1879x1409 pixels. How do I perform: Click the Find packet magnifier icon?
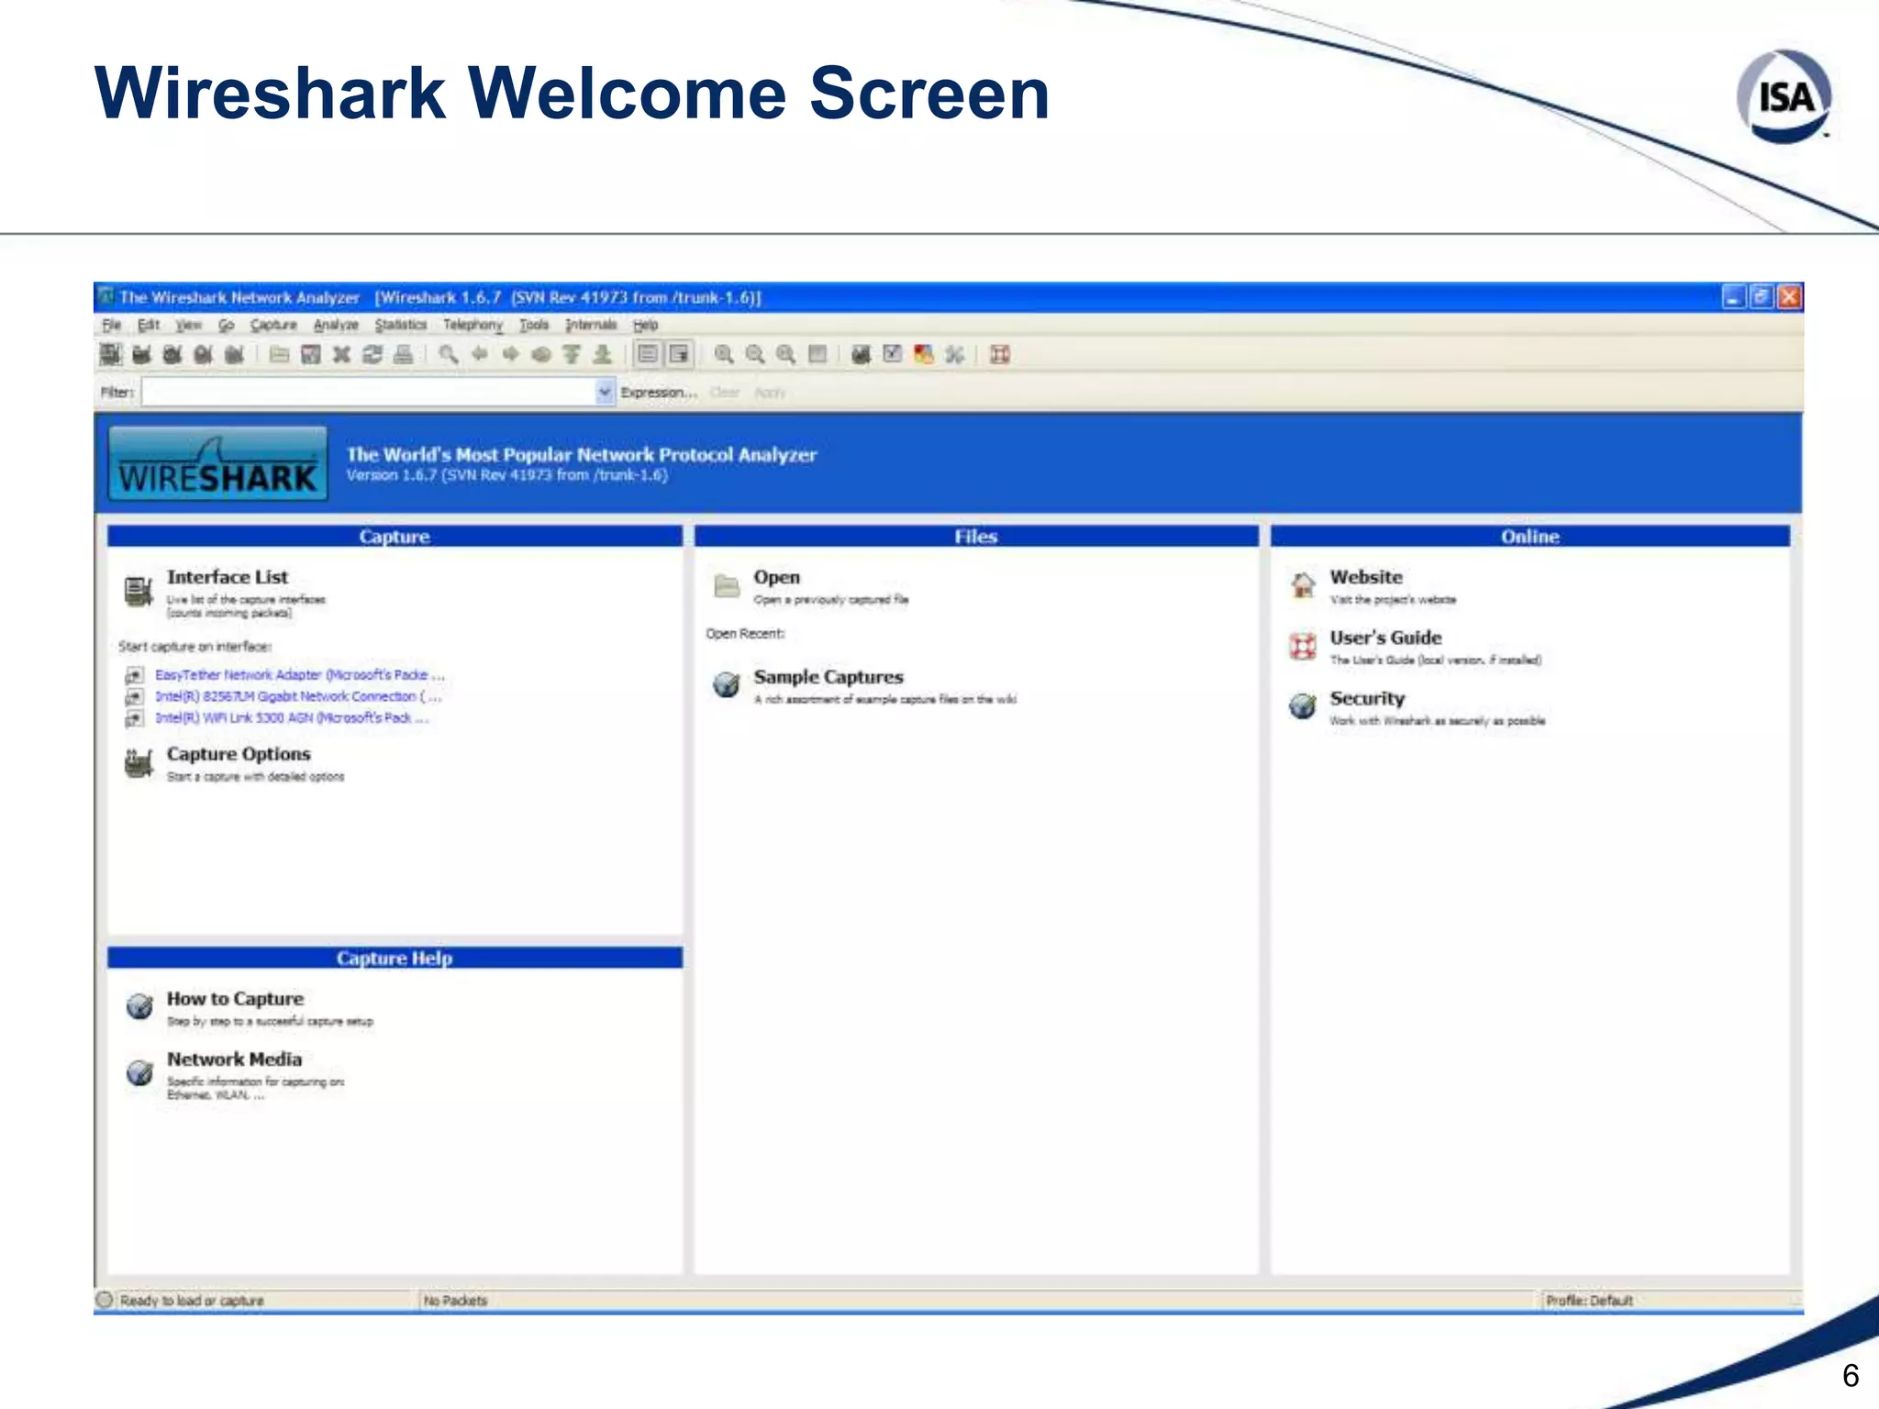448,354
